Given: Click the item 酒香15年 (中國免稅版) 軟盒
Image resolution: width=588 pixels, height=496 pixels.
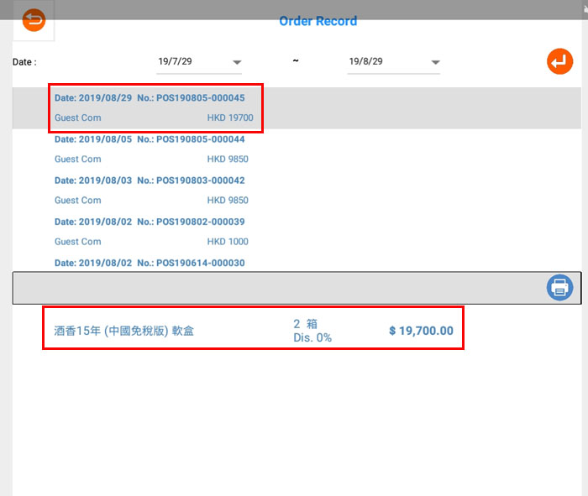Looking at the screenshot, I should click(123, 331).
